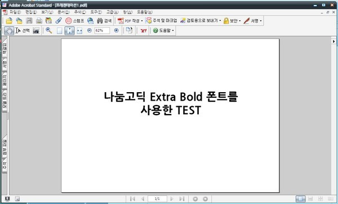Open the 도구 menu
The height and width of the screenshot is (204, 338).
coord(96,12)
